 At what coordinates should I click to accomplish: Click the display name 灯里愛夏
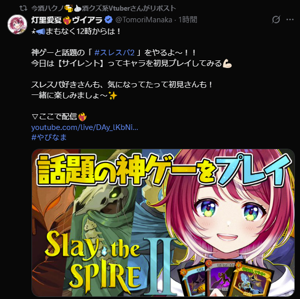46,20
